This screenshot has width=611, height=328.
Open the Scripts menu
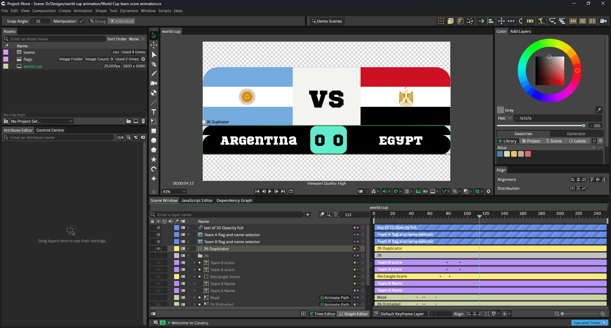pos(165,10)
